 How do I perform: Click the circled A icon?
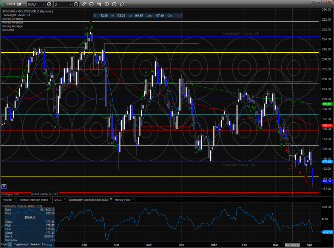click(114, 4)
